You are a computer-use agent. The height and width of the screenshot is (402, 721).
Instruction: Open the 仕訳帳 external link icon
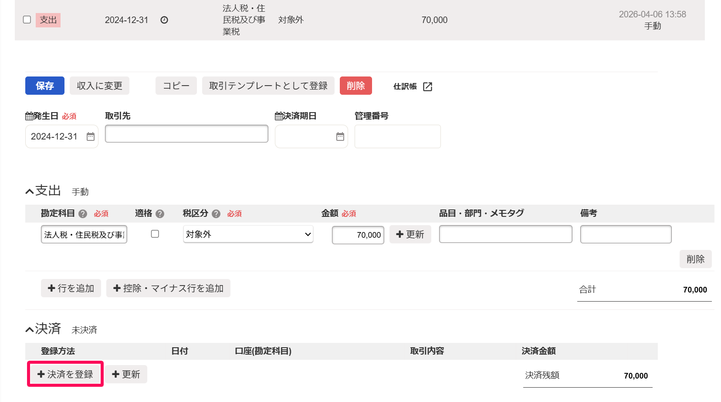point(428,86)
